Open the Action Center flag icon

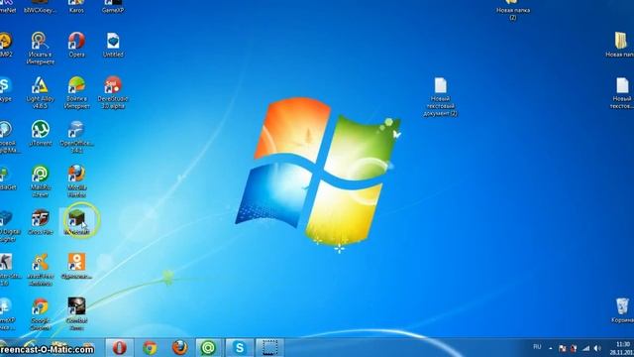(x=563, y=348)
